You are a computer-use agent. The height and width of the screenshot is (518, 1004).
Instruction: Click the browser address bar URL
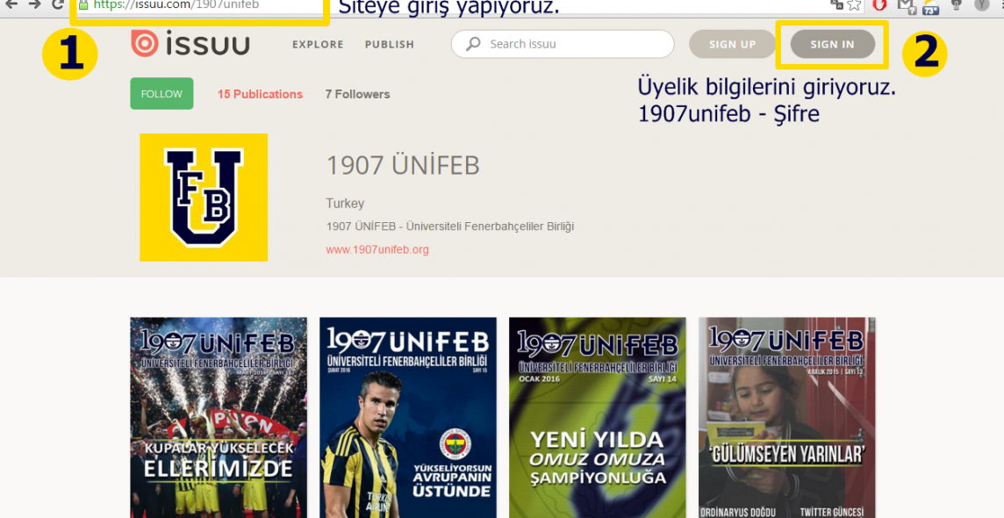click(x=176, y=5)
